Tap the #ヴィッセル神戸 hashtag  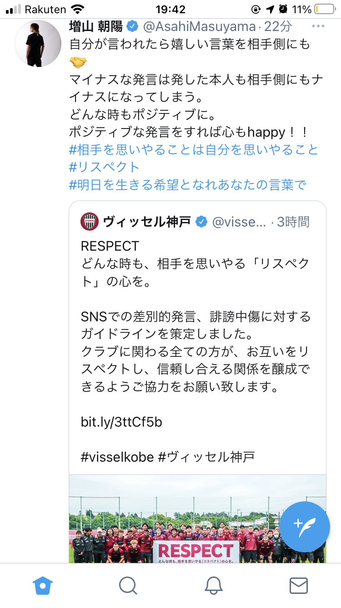(x=206, y=457)
